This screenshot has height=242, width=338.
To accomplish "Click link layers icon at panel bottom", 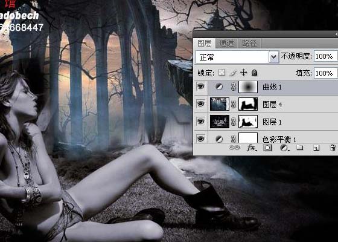I will tap(234, 148).
